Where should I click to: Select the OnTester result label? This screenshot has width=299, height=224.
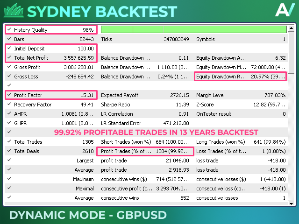click(x=214, y=114)
